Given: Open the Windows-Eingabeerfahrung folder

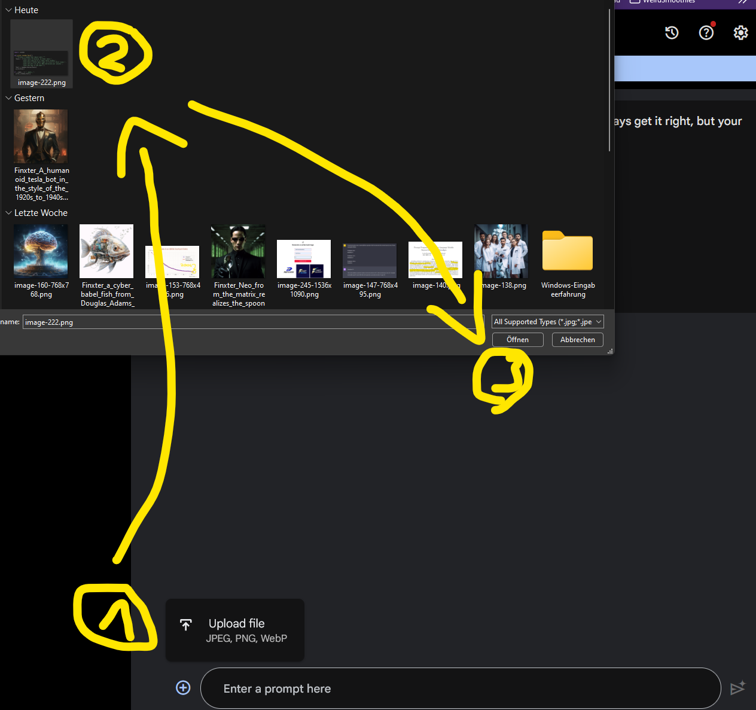Looking at the screenshot, I should coord(568,251).
